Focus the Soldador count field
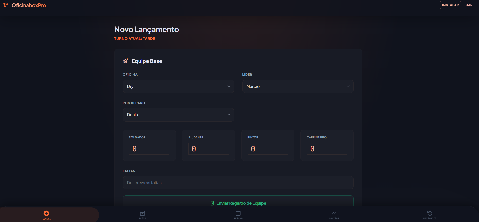Image resolution: width=479 pixels, height=222 pixels. click(x=149, y=149)
